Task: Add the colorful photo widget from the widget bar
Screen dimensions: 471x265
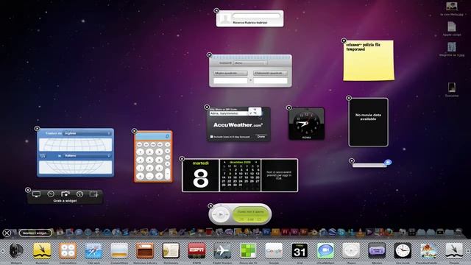Action: (428, 250)
